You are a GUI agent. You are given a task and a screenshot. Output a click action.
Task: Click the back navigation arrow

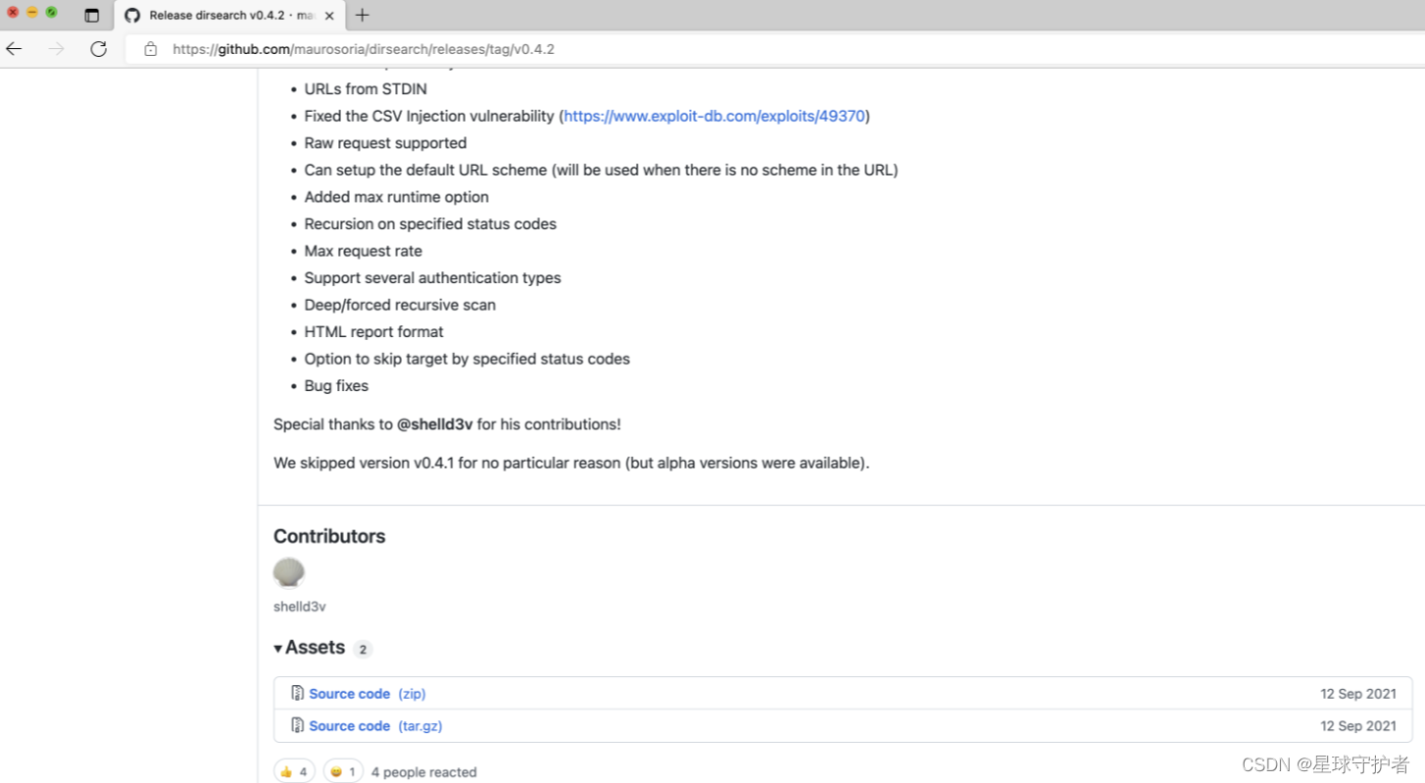(14, 48)
